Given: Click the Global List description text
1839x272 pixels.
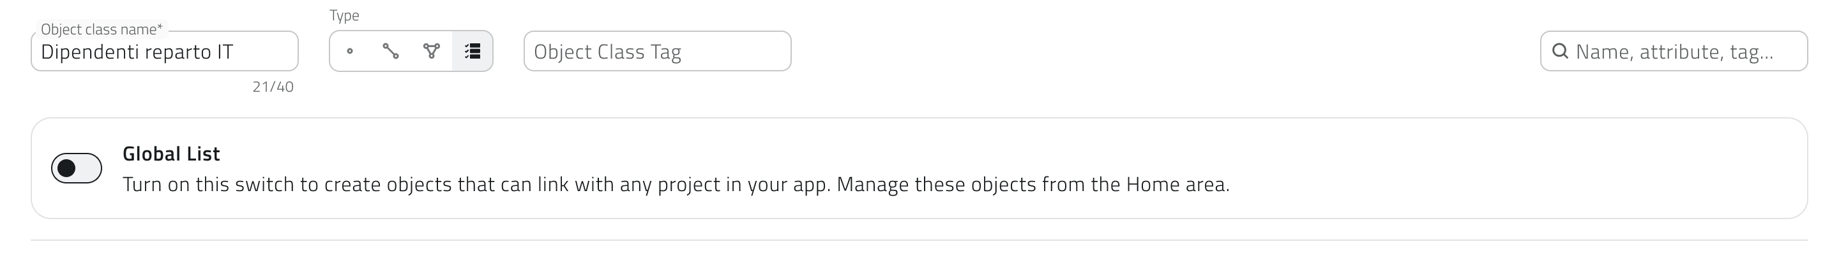Looking at the screenshot, I should coord(571,185).
